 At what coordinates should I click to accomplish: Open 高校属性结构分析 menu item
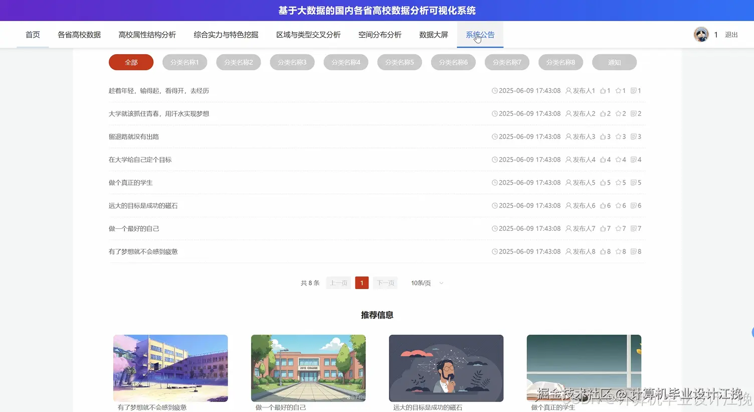(x=147, y=35)
